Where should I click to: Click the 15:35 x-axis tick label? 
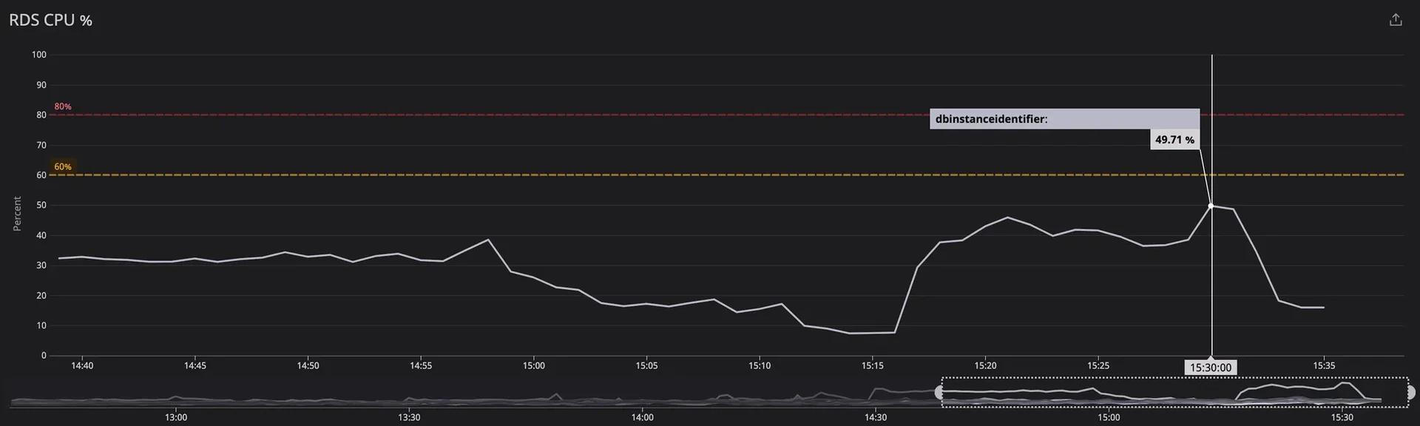tap(1324, 365)
